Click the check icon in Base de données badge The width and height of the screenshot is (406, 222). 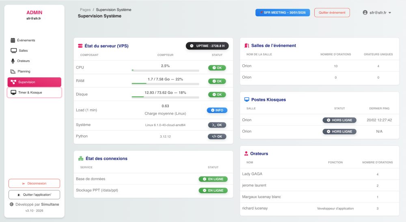[205, 179]
